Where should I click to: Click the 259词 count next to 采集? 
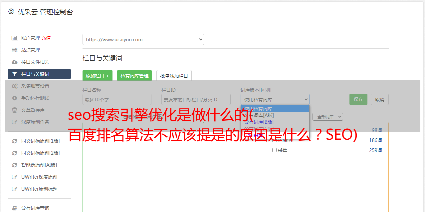[375, 150]
